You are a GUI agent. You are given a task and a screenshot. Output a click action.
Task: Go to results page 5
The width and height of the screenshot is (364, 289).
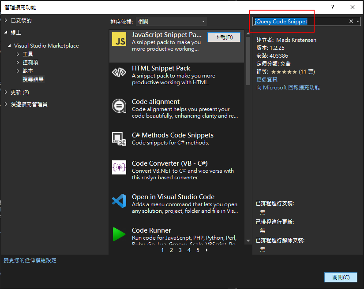click(198, 250)
